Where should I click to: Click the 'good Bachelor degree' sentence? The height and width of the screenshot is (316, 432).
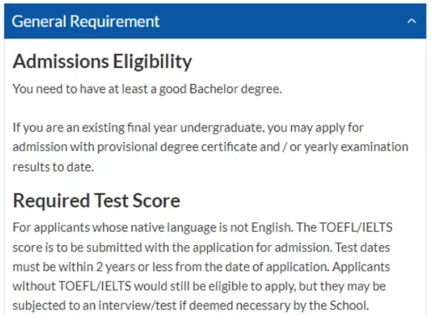click(147, 89)
